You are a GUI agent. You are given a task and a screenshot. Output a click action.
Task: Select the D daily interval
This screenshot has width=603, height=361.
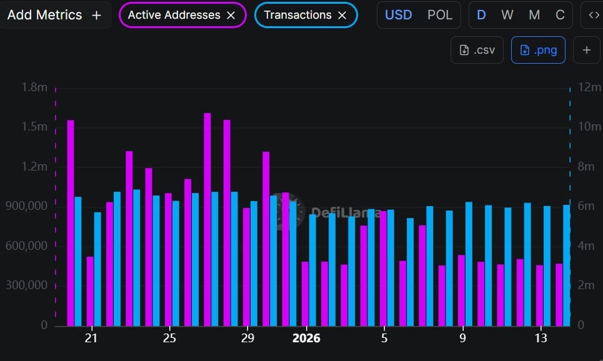(x=482, y=14)
